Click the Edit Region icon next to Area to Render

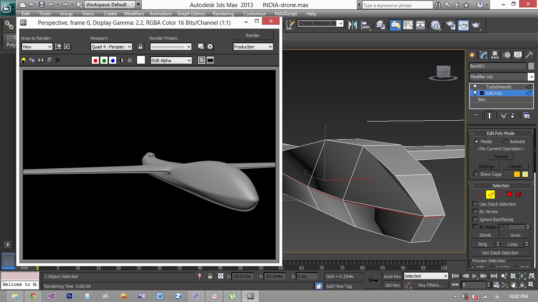pyautogui.click(x=58, y=46)
